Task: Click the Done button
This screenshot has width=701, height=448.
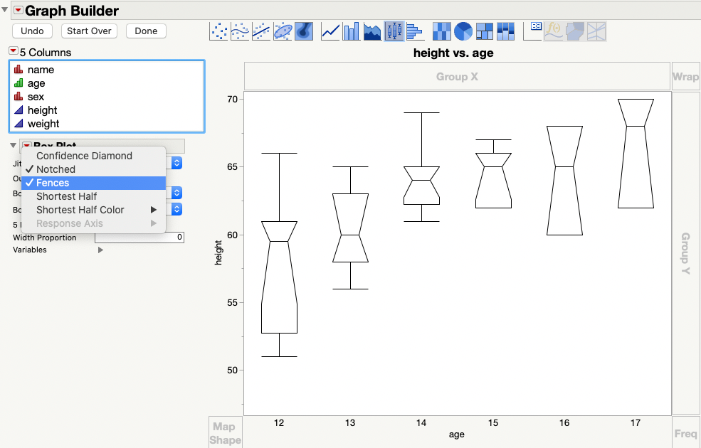Action: [145, 31]
